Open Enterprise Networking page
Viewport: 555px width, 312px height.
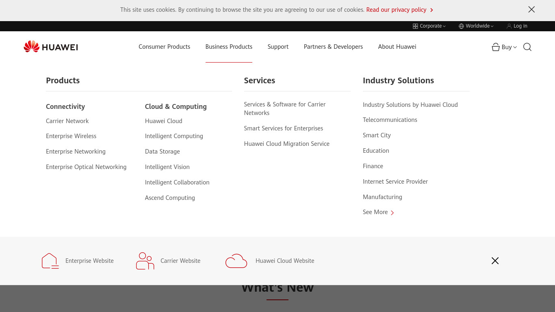(76, 152)
